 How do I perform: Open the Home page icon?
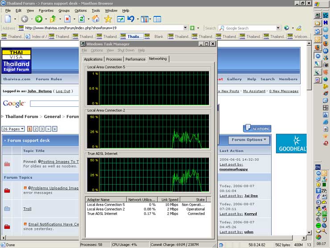click(95, 19)
